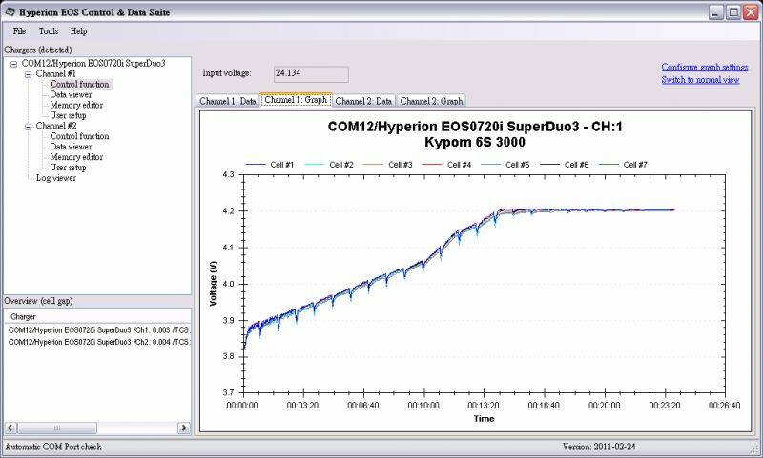Image resolution: width=763 pixels, height=458 pixels.
Task: Select the /Ch2: 0.004 overview row
Action: [99, 342]
